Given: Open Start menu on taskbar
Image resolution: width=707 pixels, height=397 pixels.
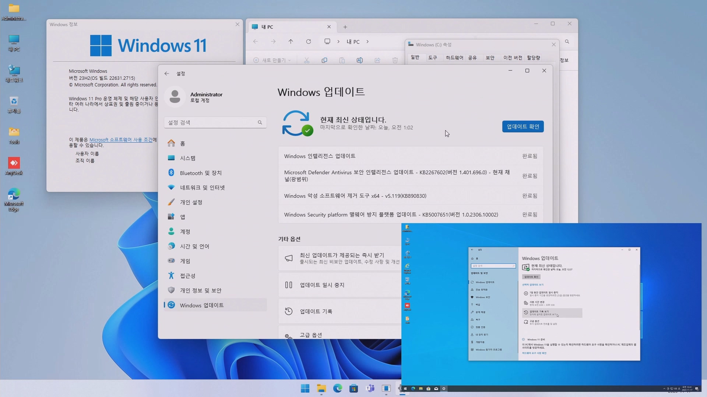Looking at the screenshot, I should 305,389.
